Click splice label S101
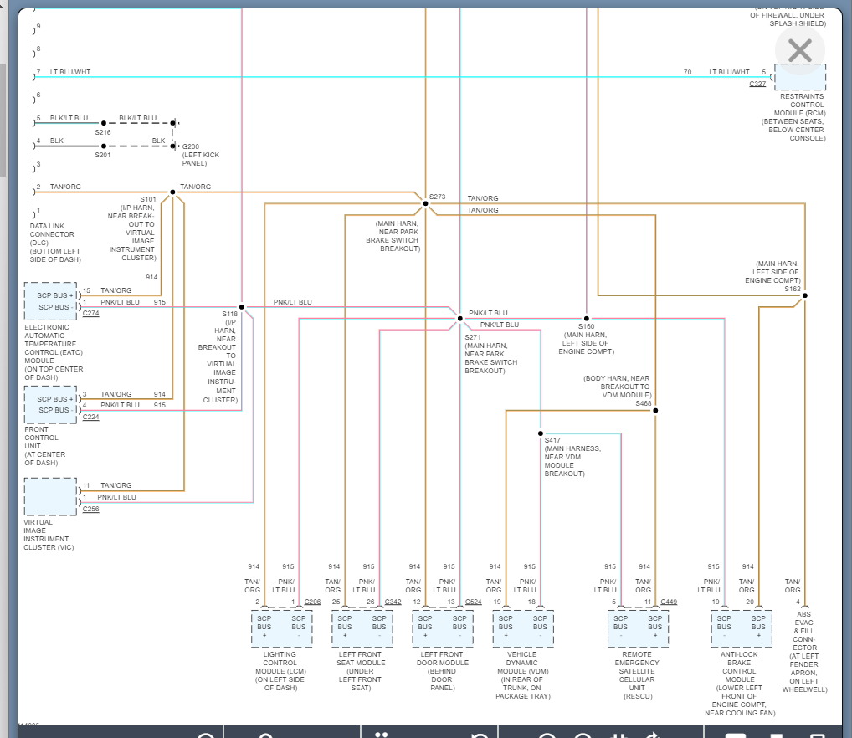 [x=148, y=199]
